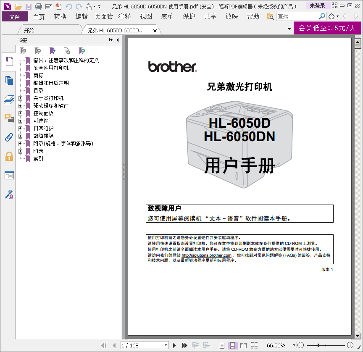The image size is (363, 352).
Task: Click the Open folder icon in quick access toolbar
Action: [x=18, y=6]
